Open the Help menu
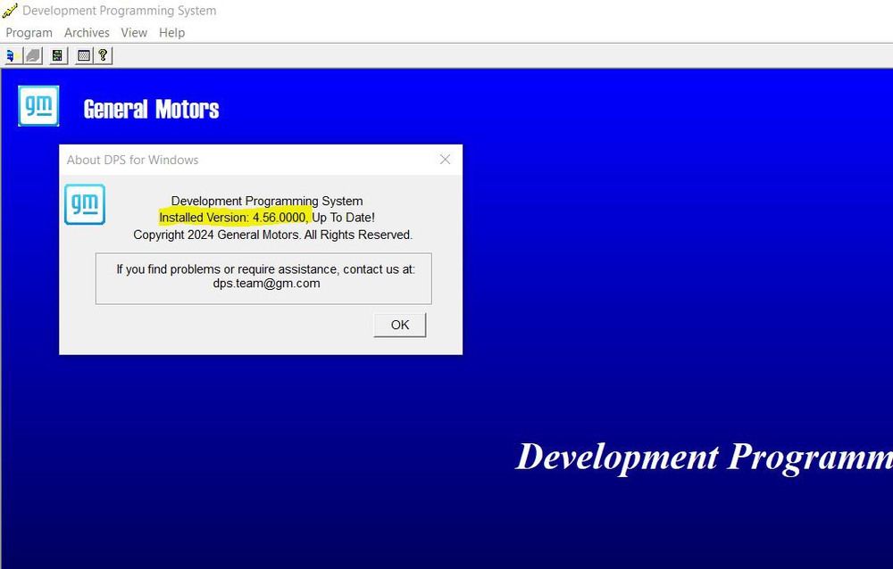The height and width of the screenshot is (569, 893). tap(171, 33)
